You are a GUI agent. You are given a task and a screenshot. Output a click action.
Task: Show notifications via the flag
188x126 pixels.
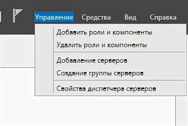(17, 16)
